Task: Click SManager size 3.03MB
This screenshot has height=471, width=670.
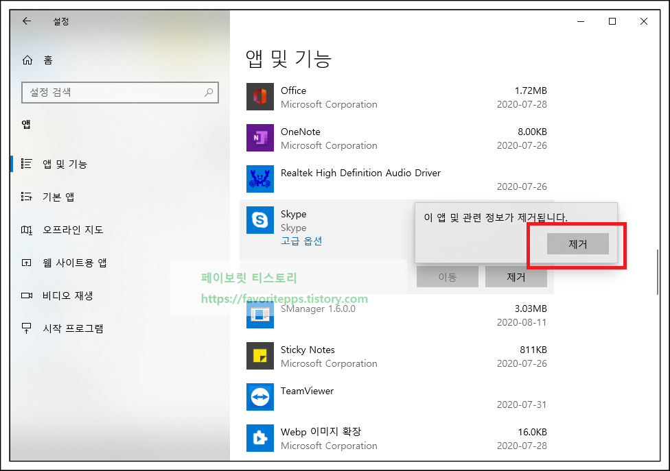Action: coord(531,309)
